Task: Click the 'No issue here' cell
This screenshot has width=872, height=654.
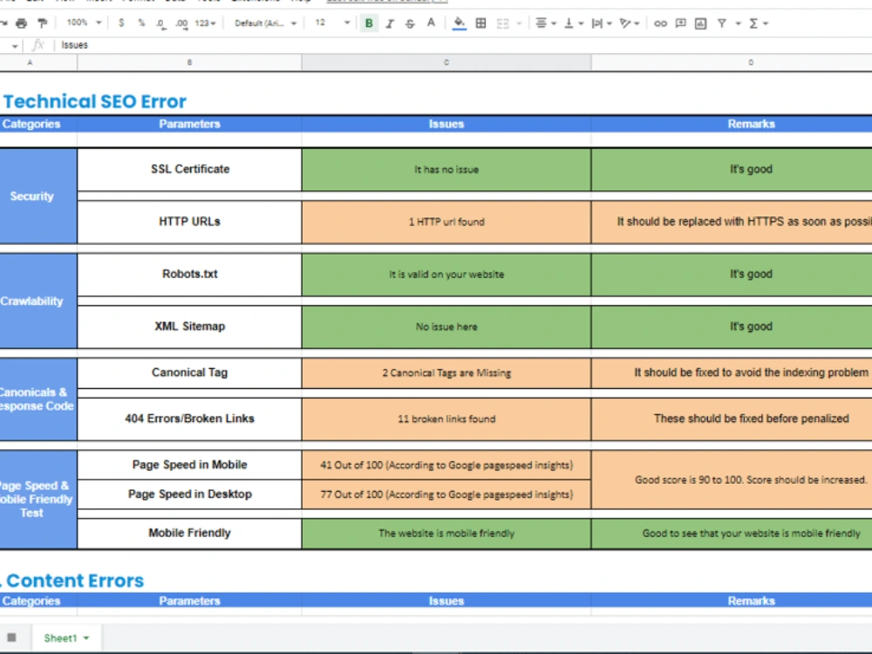Action: 446,326
